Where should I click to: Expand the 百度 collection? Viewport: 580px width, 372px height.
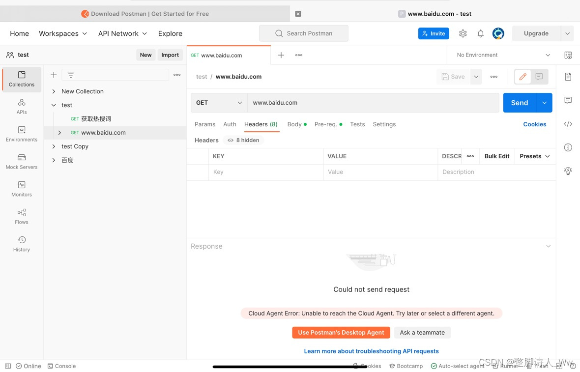pos(54,161)
